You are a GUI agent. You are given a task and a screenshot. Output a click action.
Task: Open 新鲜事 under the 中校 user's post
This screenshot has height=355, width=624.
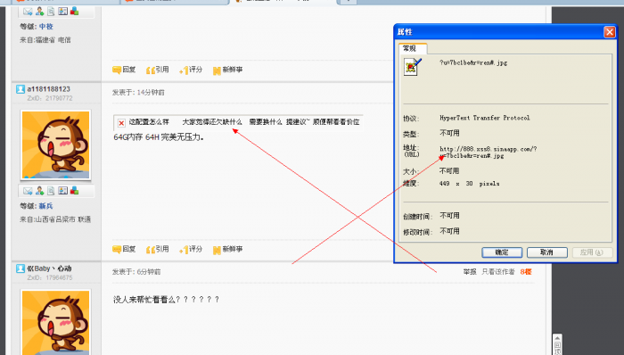(x=227, y=70)
